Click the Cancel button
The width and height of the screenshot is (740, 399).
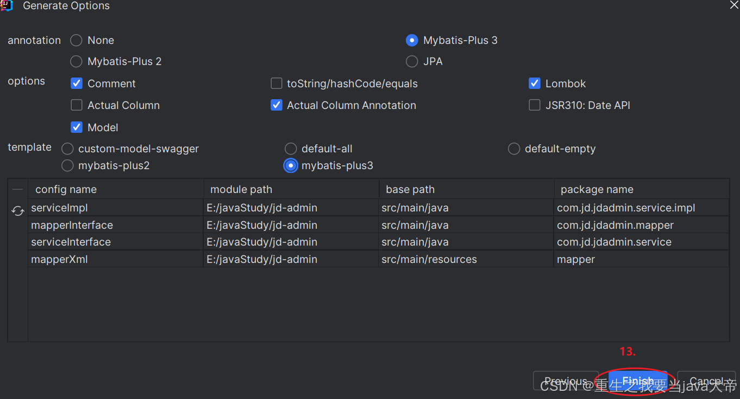[706, 381]
